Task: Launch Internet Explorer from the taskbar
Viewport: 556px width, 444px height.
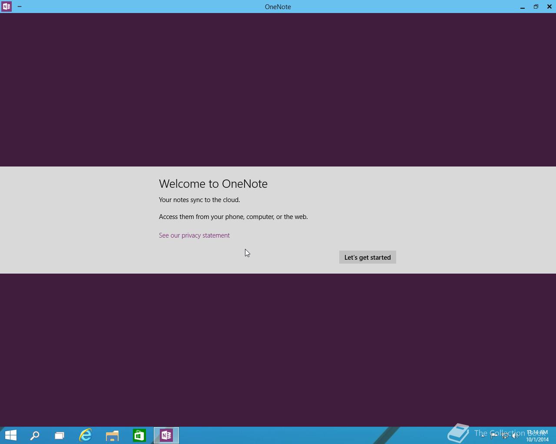Action: click(86, 435)
